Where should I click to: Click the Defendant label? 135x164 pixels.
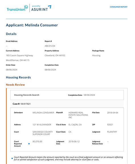(x=19, y=113)
